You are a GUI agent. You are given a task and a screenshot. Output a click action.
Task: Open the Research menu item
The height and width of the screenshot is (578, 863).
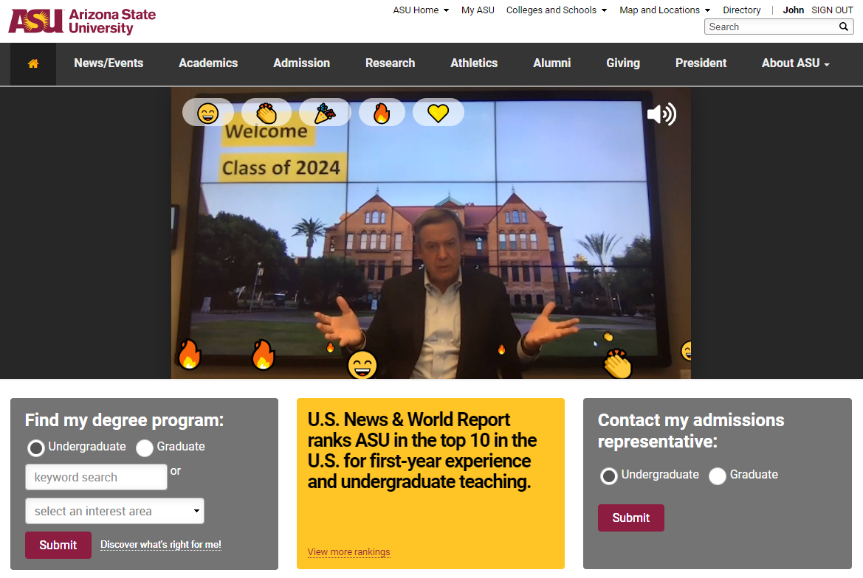pos(391,63)
